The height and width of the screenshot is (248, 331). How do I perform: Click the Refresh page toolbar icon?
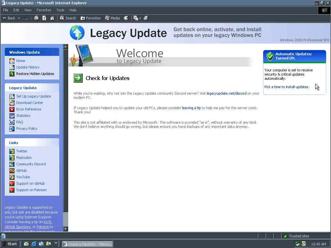coord(44,18)
